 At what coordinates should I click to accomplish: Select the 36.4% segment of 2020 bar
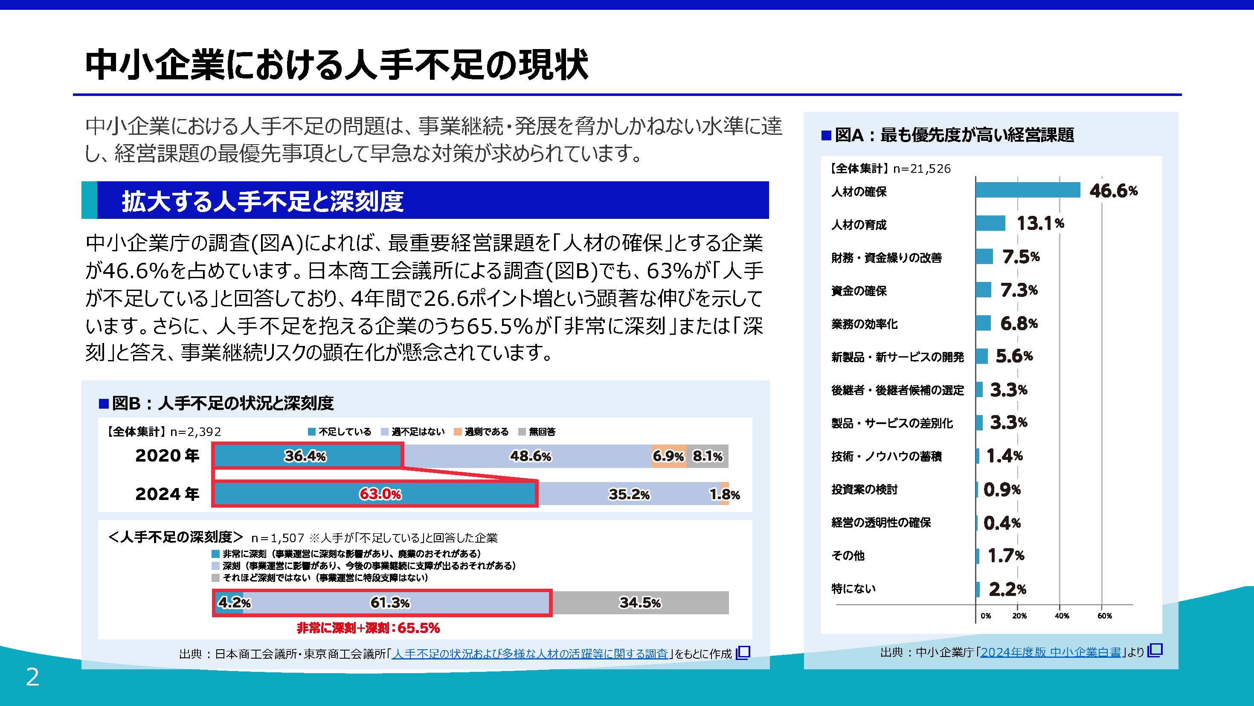(x=307, y=456)
